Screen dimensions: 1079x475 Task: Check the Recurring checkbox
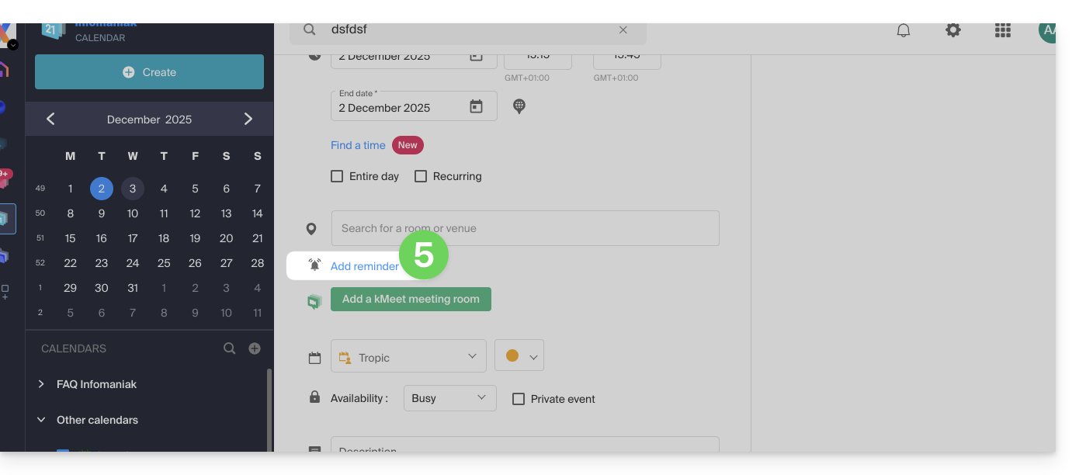tap(421, 176)
